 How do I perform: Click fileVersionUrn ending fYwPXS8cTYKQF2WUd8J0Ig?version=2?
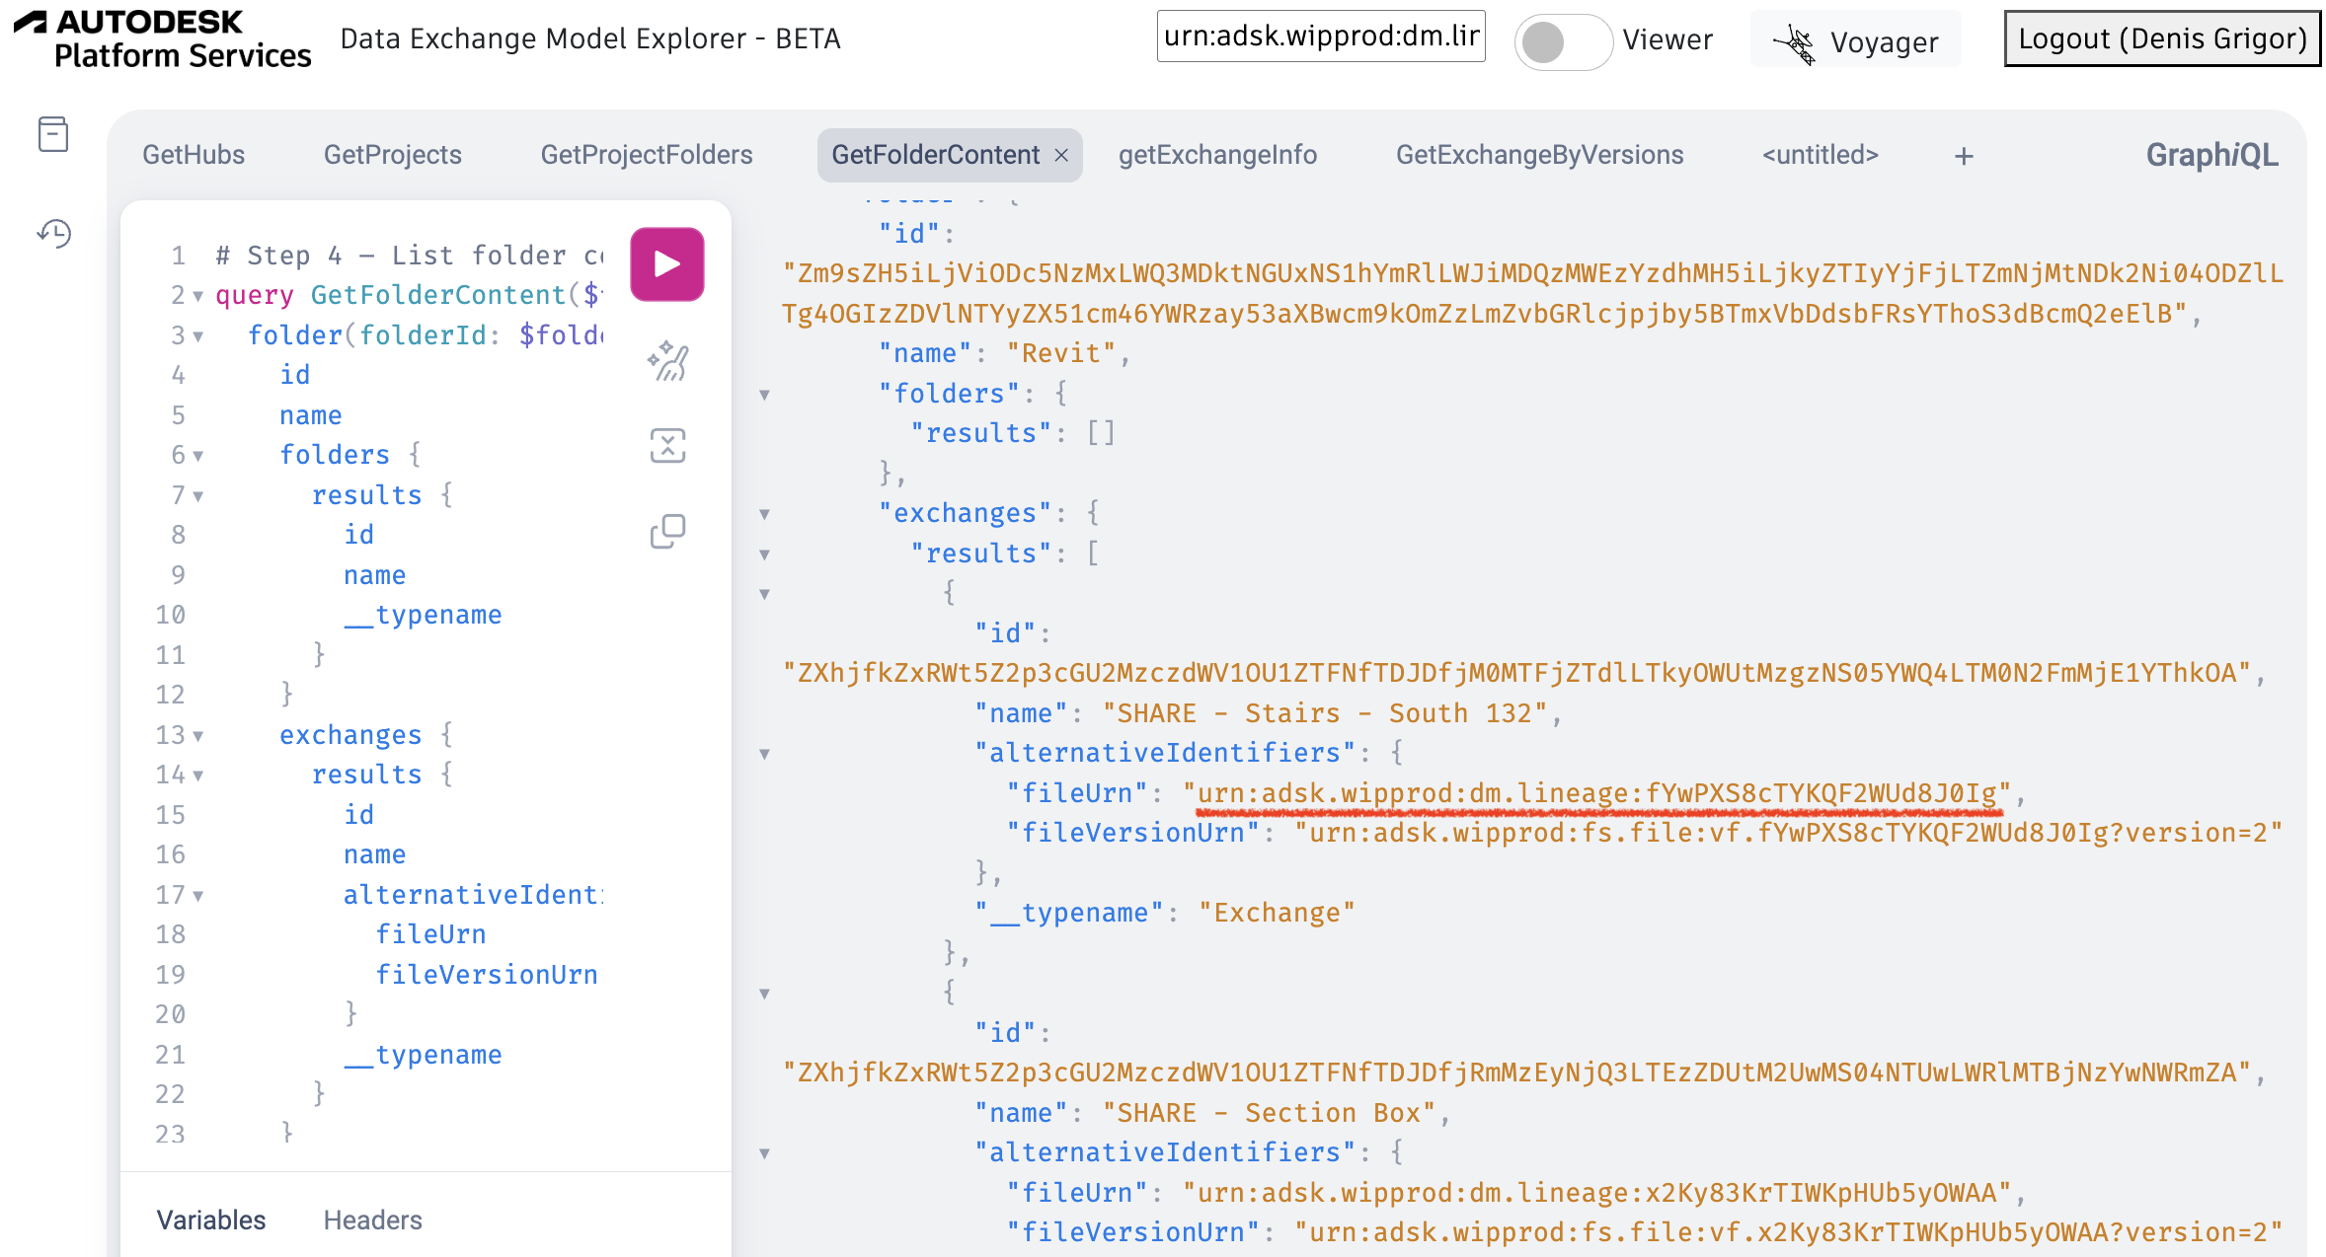(1789, 833)
